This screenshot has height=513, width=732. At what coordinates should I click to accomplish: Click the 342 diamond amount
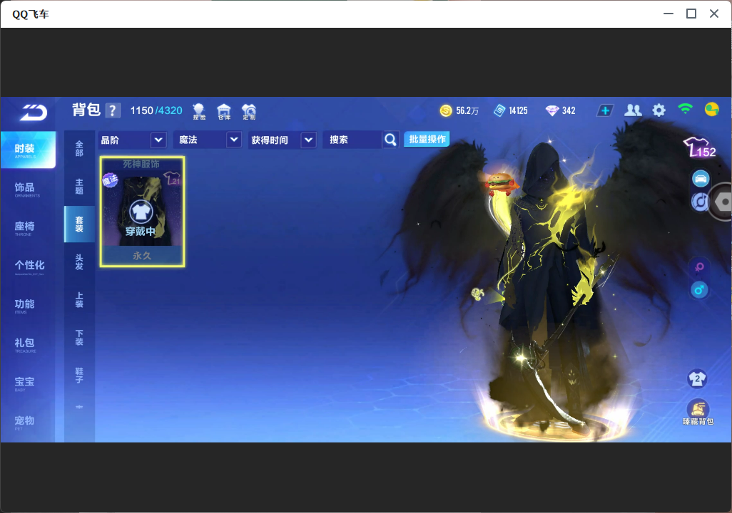click(x=569, y=110)
